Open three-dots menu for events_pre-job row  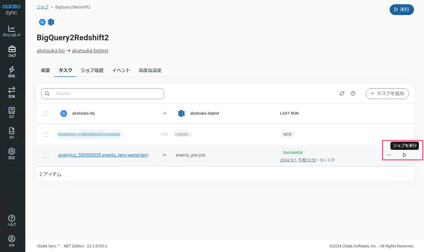tap(389, 155)
